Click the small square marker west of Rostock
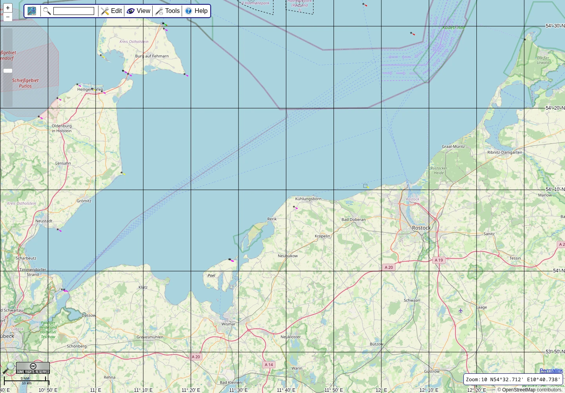 pyautogui.click(x=365, y=186)
